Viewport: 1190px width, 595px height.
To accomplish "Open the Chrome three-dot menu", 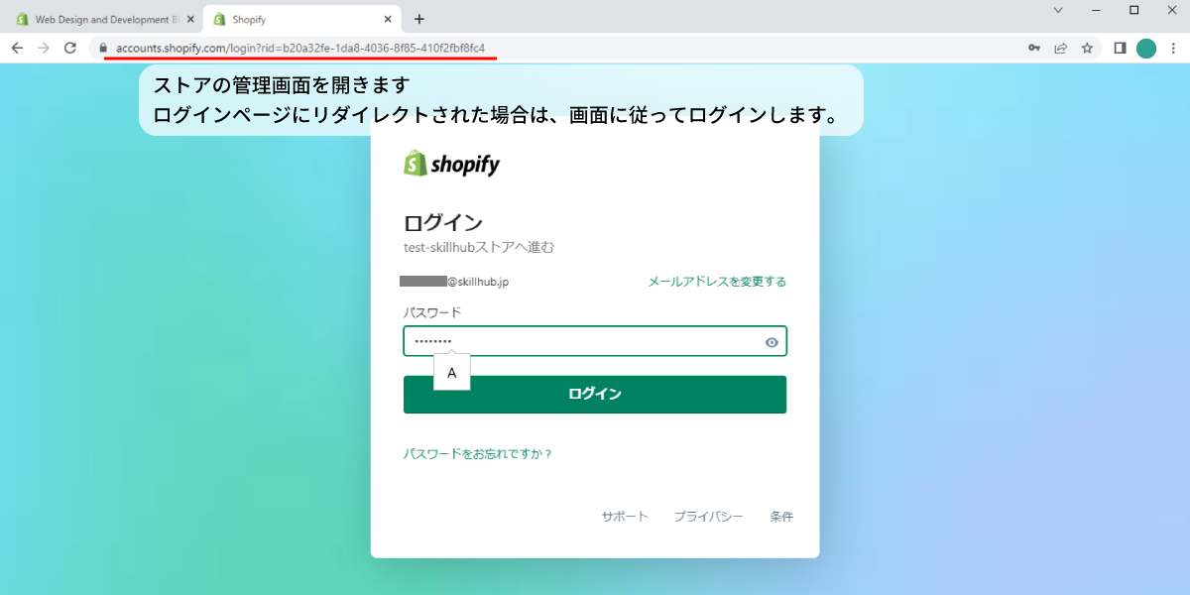I will 1173,48.
